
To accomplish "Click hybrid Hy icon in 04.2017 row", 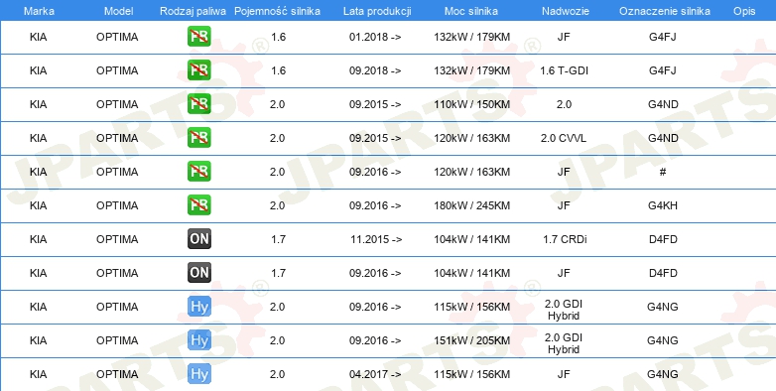I will [198, 374].
